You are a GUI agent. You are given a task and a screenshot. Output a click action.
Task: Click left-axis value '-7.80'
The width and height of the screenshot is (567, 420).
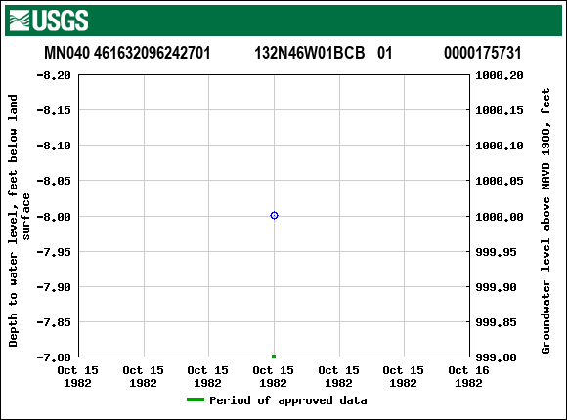(54, 357)
